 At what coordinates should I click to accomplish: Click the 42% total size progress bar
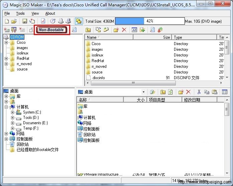(x=150, y=21)
